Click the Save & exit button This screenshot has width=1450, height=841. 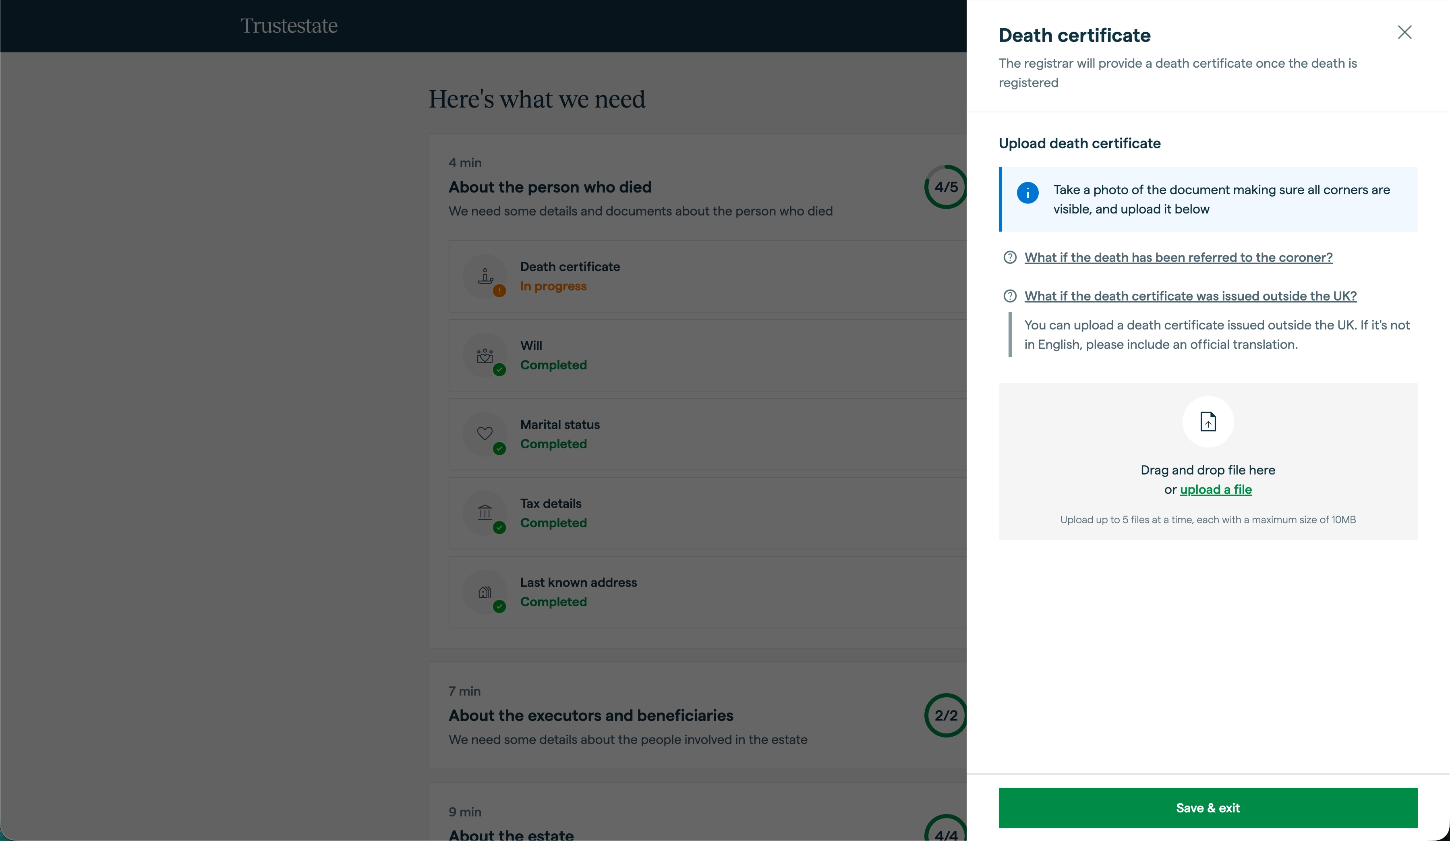(1208, 808)
